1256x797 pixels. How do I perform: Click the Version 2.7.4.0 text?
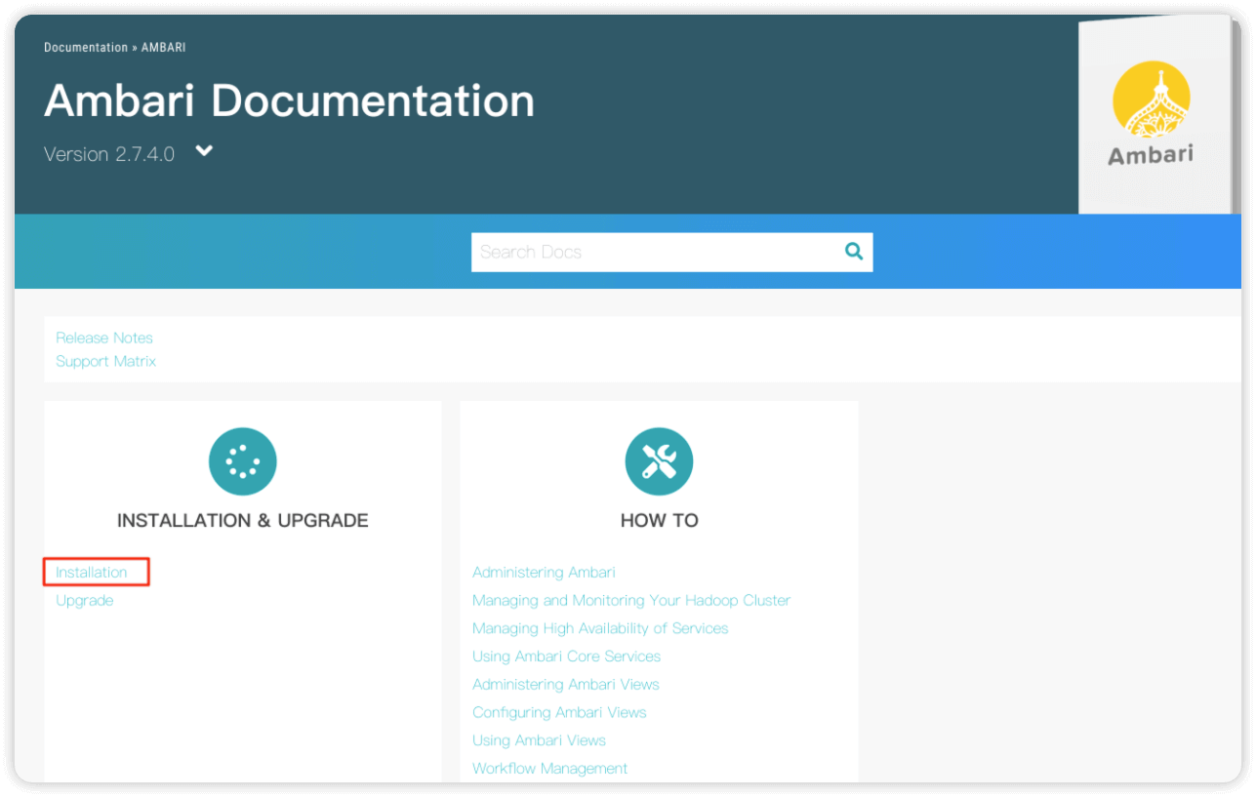(x=109, y=154)
